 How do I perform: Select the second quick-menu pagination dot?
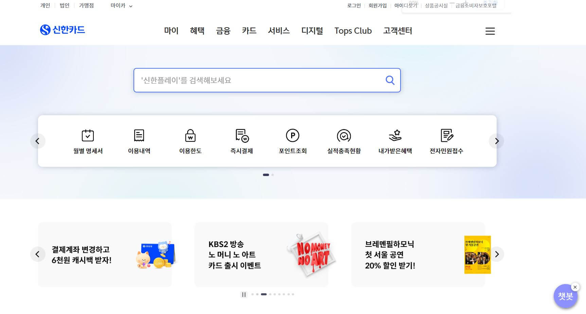pos(272,175)
